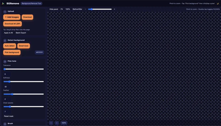Click the Softness slider track
Viewport: 221px width, 126px height.
(23, 82)
